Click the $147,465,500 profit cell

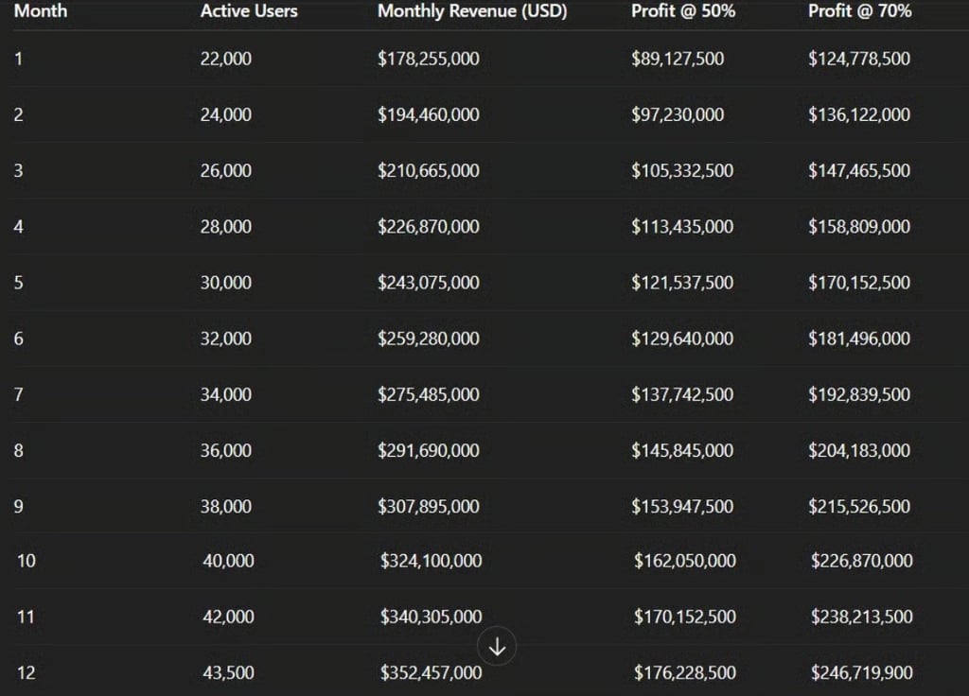[x=859, y=171]
